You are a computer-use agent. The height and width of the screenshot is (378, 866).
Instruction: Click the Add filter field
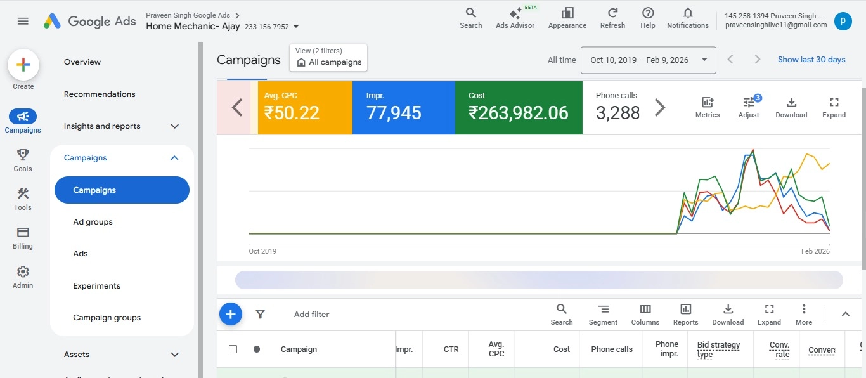[x=312, y=315]
